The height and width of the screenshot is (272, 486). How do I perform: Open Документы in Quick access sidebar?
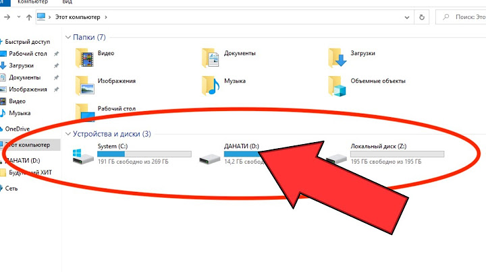coord(25,77)
